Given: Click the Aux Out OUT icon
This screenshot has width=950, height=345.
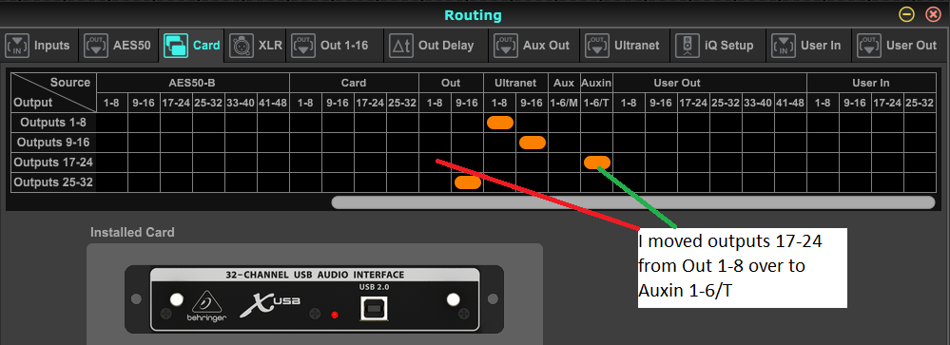Looking at the screenshot, I should tap(505, 46).
